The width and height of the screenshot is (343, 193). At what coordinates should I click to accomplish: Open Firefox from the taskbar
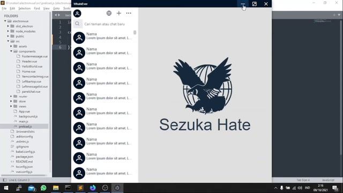point(93,188)
